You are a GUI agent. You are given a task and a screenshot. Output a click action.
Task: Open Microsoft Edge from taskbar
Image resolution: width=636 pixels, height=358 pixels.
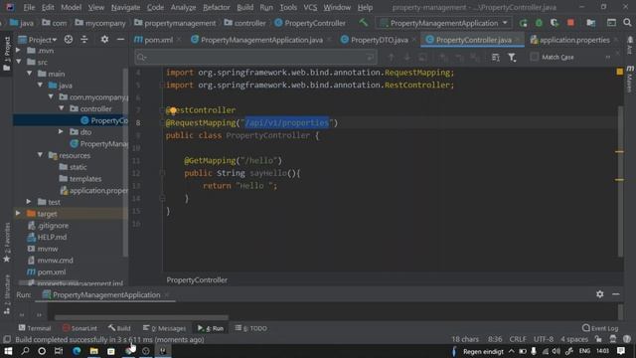pos(77,351)
